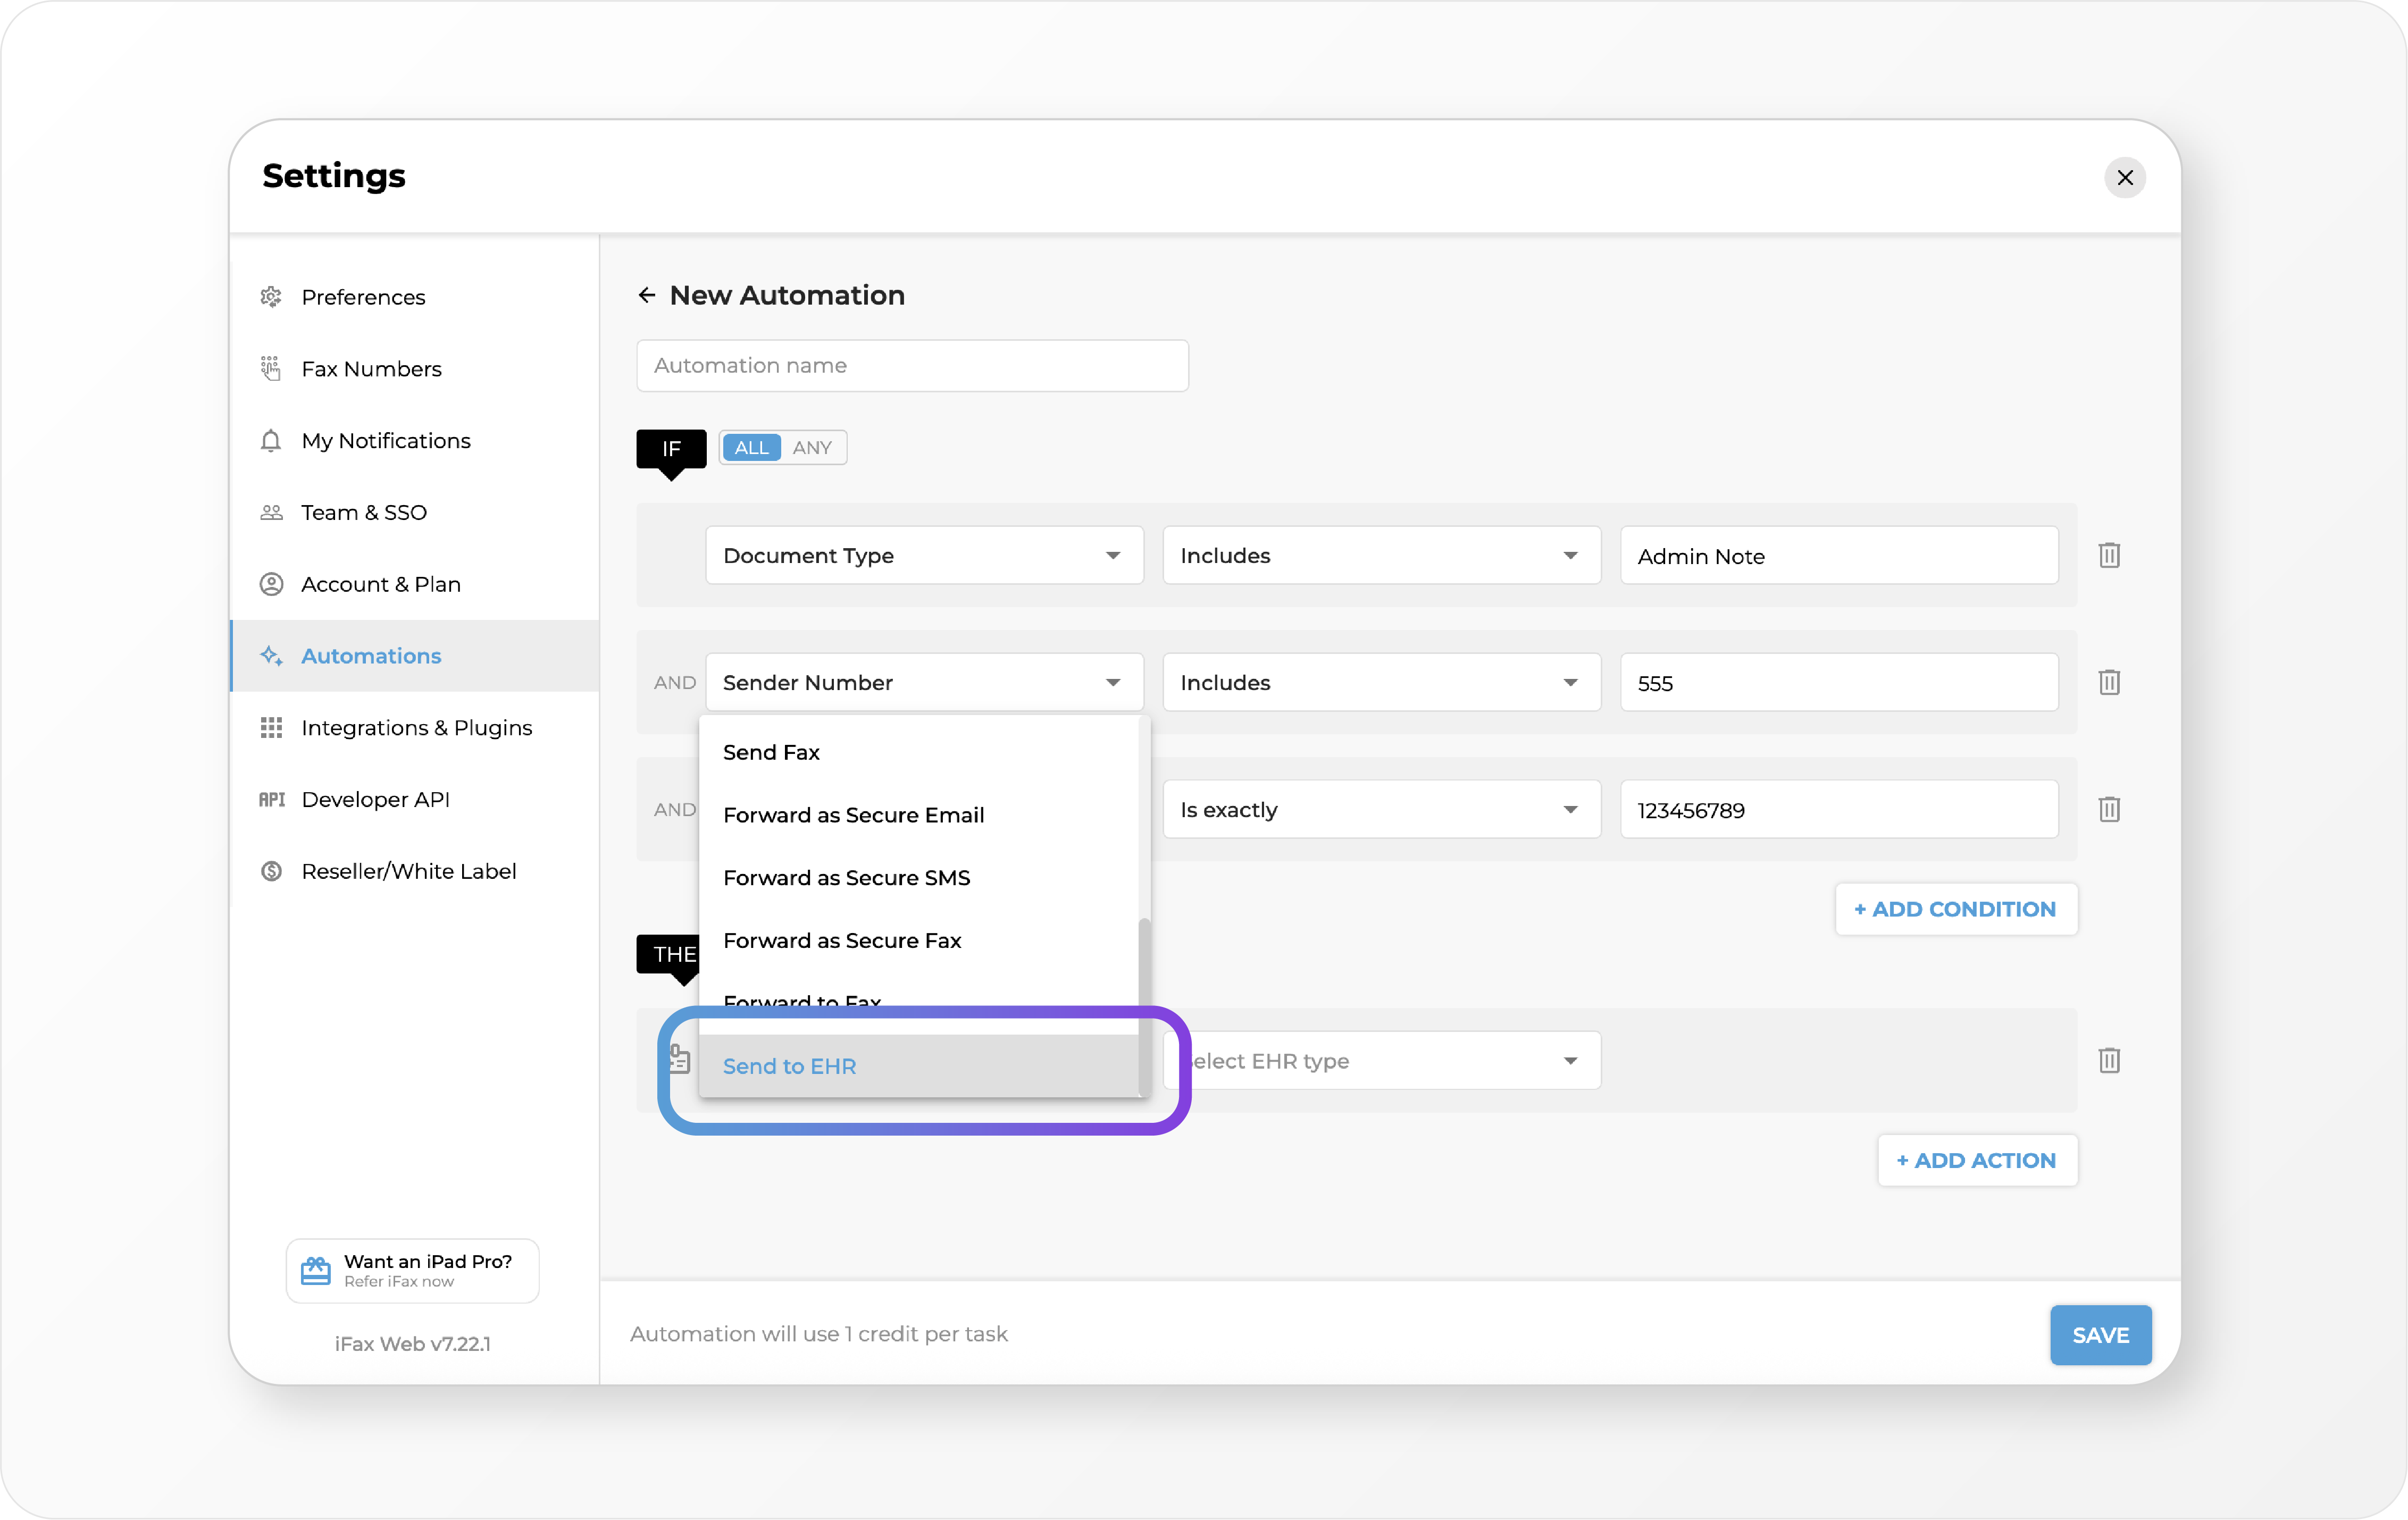Open Preferences via gear icon

pyautogui.click(x=271, y=297)
